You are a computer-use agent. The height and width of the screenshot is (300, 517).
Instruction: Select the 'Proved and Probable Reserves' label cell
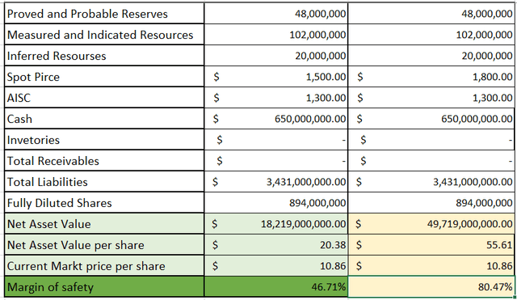tap(104, 14)
